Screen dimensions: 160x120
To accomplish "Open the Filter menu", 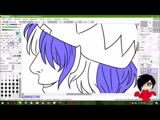I will pos(42,19).
